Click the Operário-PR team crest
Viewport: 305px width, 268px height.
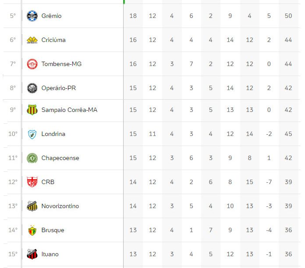(32, 88)
